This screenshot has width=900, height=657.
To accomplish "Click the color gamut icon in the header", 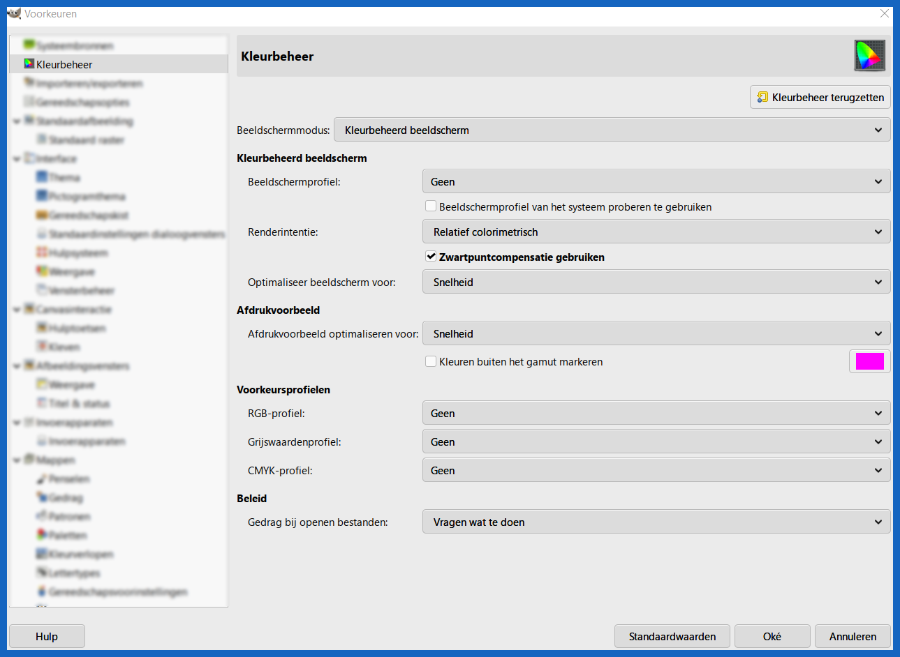I will (x=869, y=55).
